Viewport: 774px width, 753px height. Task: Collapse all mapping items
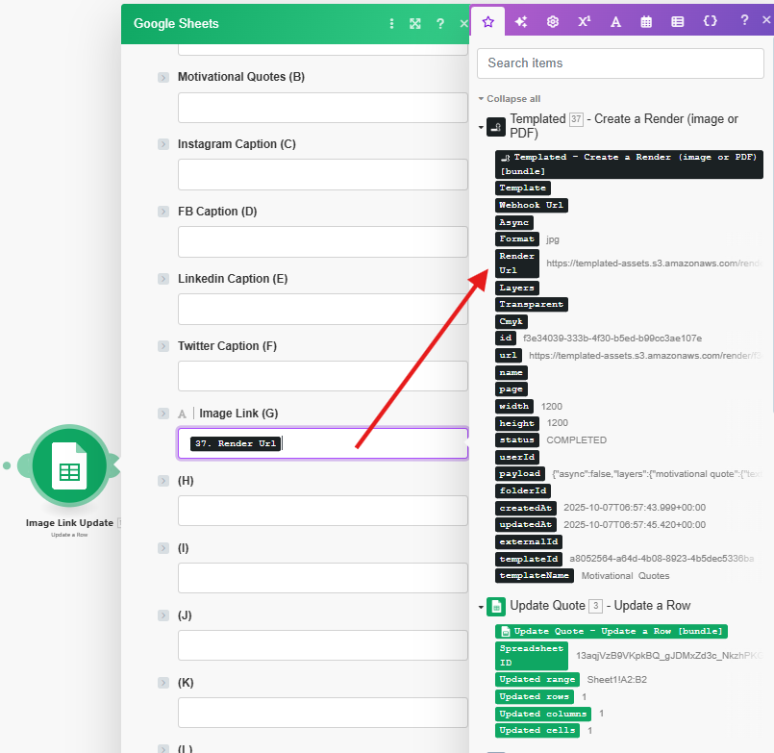510,99
